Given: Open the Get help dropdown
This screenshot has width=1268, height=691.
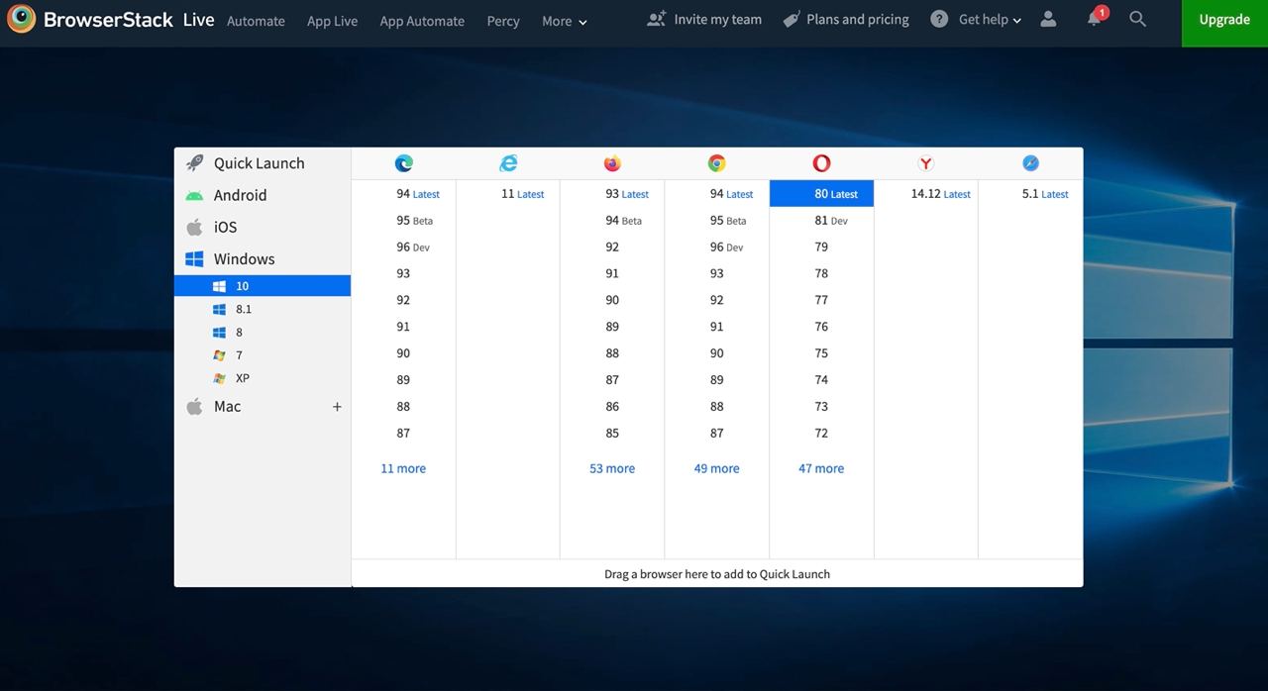Looking at the screenshot, I should tap(990, 19).
